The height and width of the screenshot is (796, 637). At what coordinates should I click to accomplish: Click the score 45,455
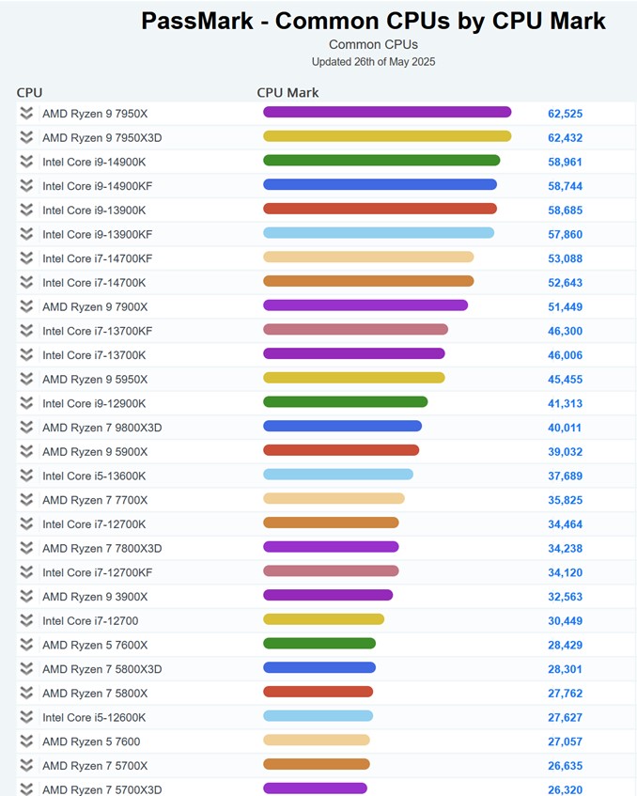click(565, 380)
